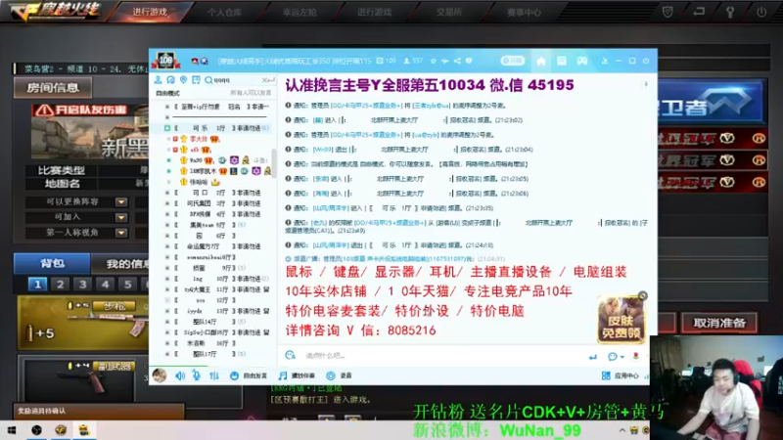
Task: Click the download arrow icon in YY header
Action: (604, 61)
